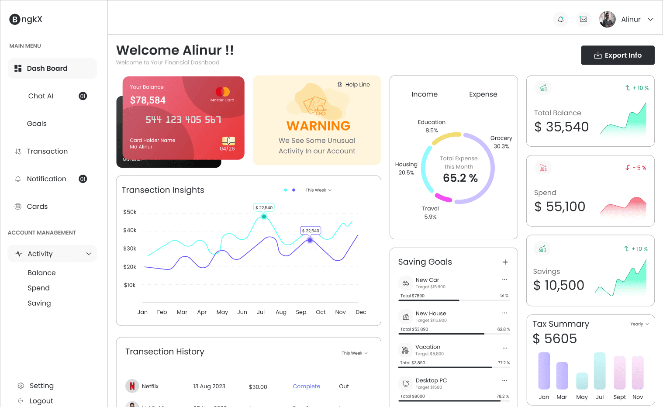Collapse the Activity section in the sidebar
Image resolution: width=663 pixels, height=407 pixels.
pos(89,253)
